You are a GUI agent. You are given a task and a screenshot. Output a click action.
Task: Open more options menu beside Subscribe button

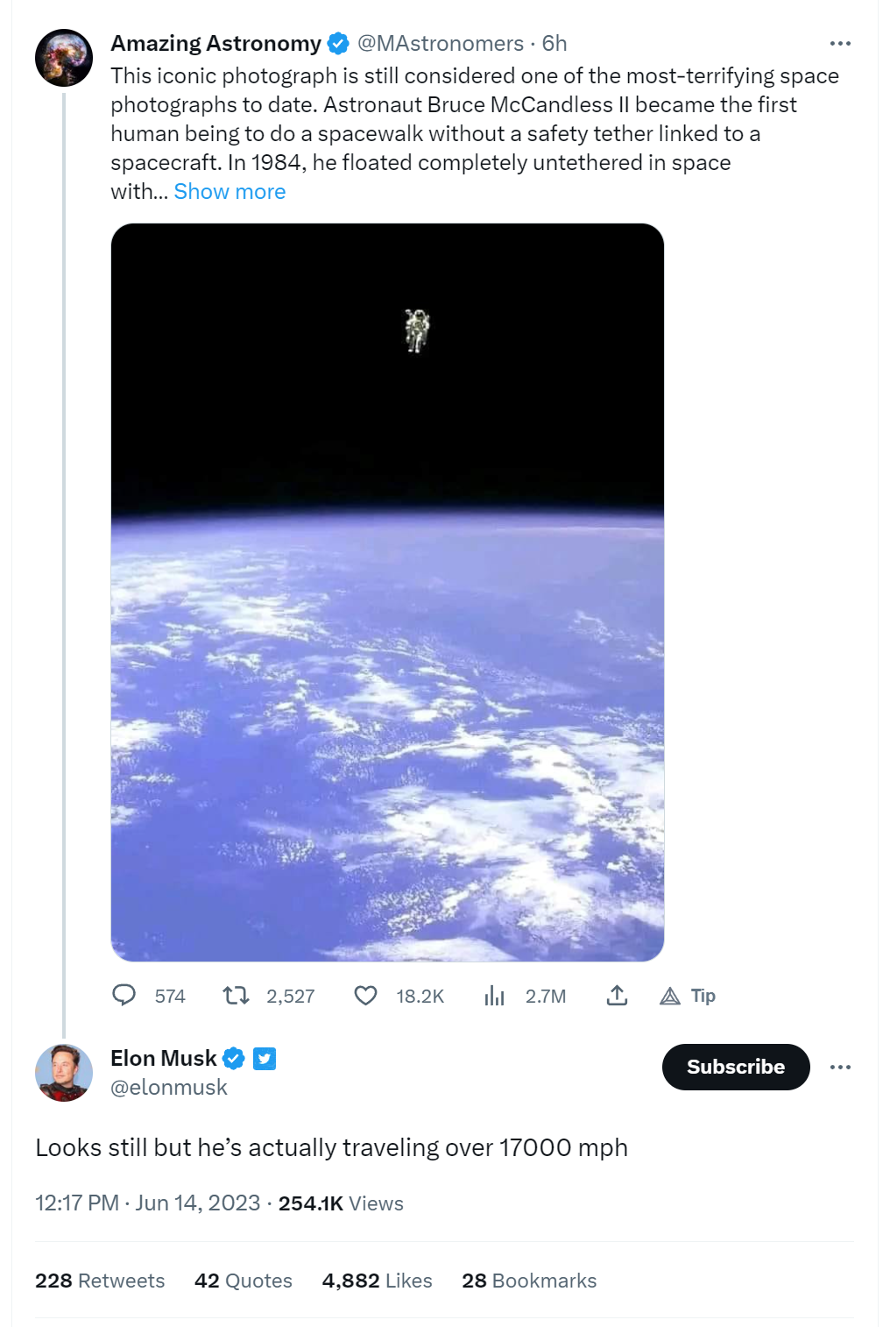(x=840, y=1067)
